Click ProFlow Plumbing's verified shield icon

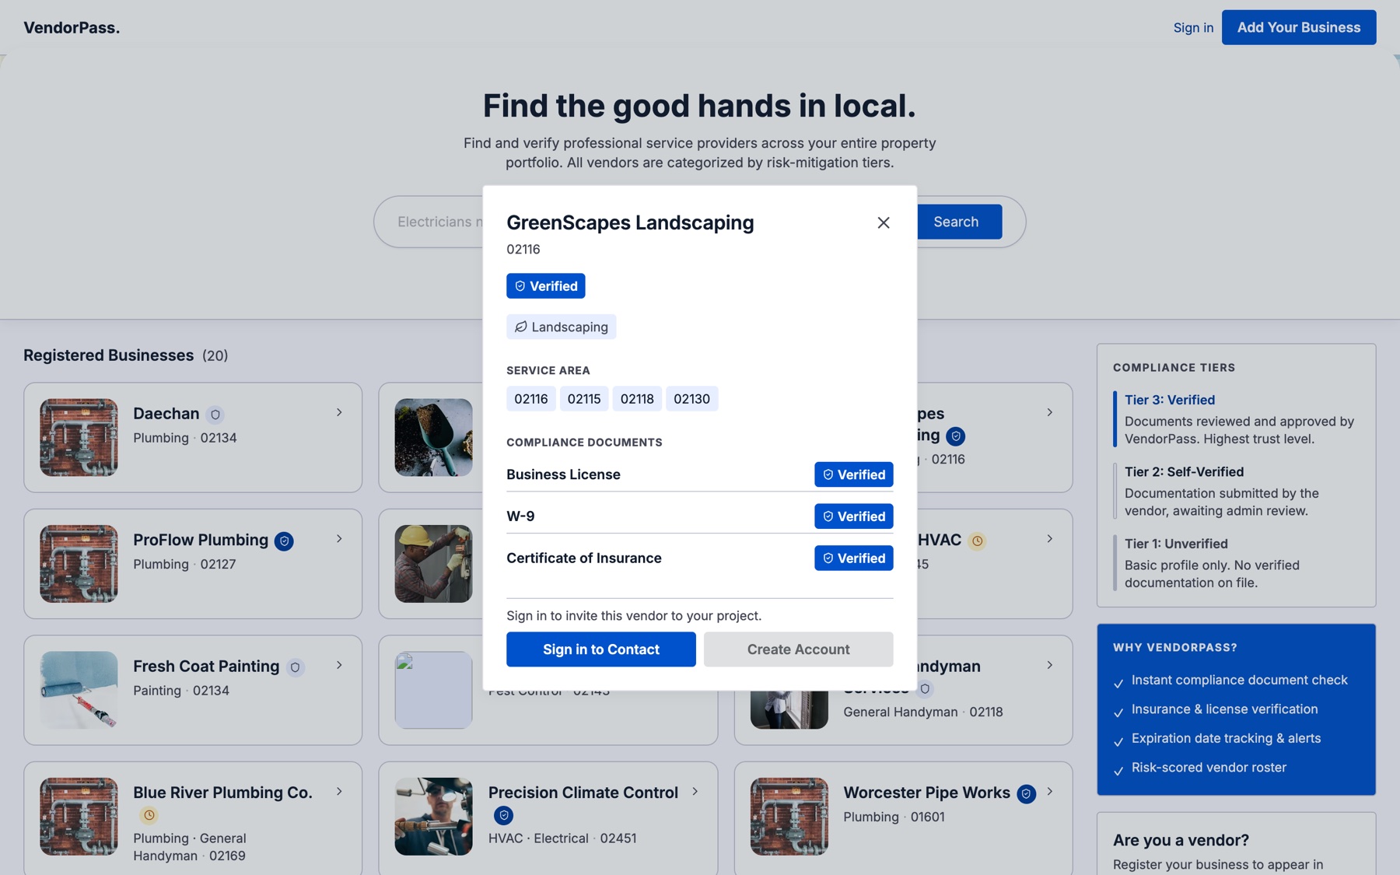(284, 541)
